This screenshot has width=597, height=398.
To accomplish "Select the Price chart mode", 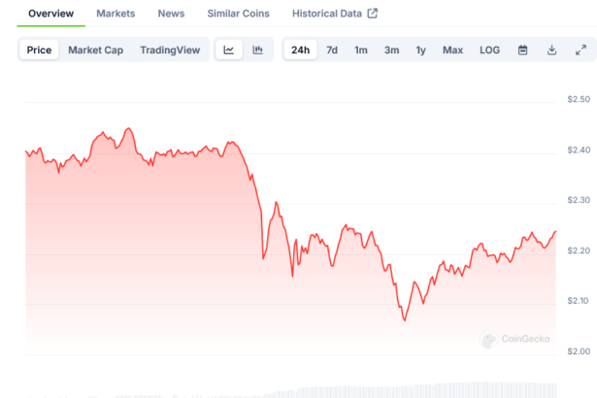I will tap(39, 50).
